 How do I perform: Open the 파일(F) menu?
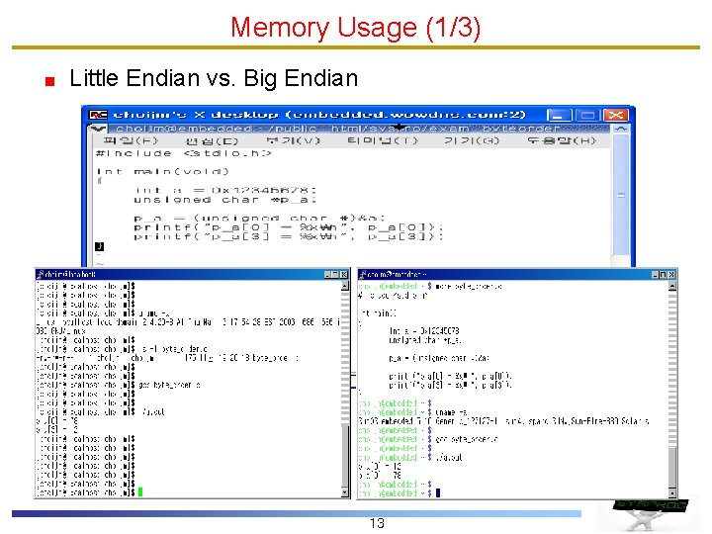tap(131, 140)
